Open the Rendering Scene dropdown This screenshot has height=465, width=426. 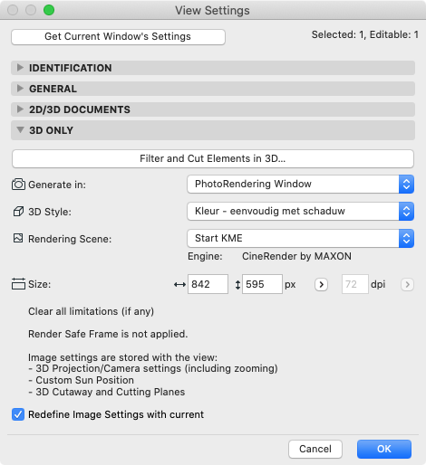(x=300, y=238)
